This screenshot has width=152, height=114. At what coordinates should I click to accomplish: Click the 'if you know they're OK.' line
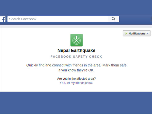[76, 70]
